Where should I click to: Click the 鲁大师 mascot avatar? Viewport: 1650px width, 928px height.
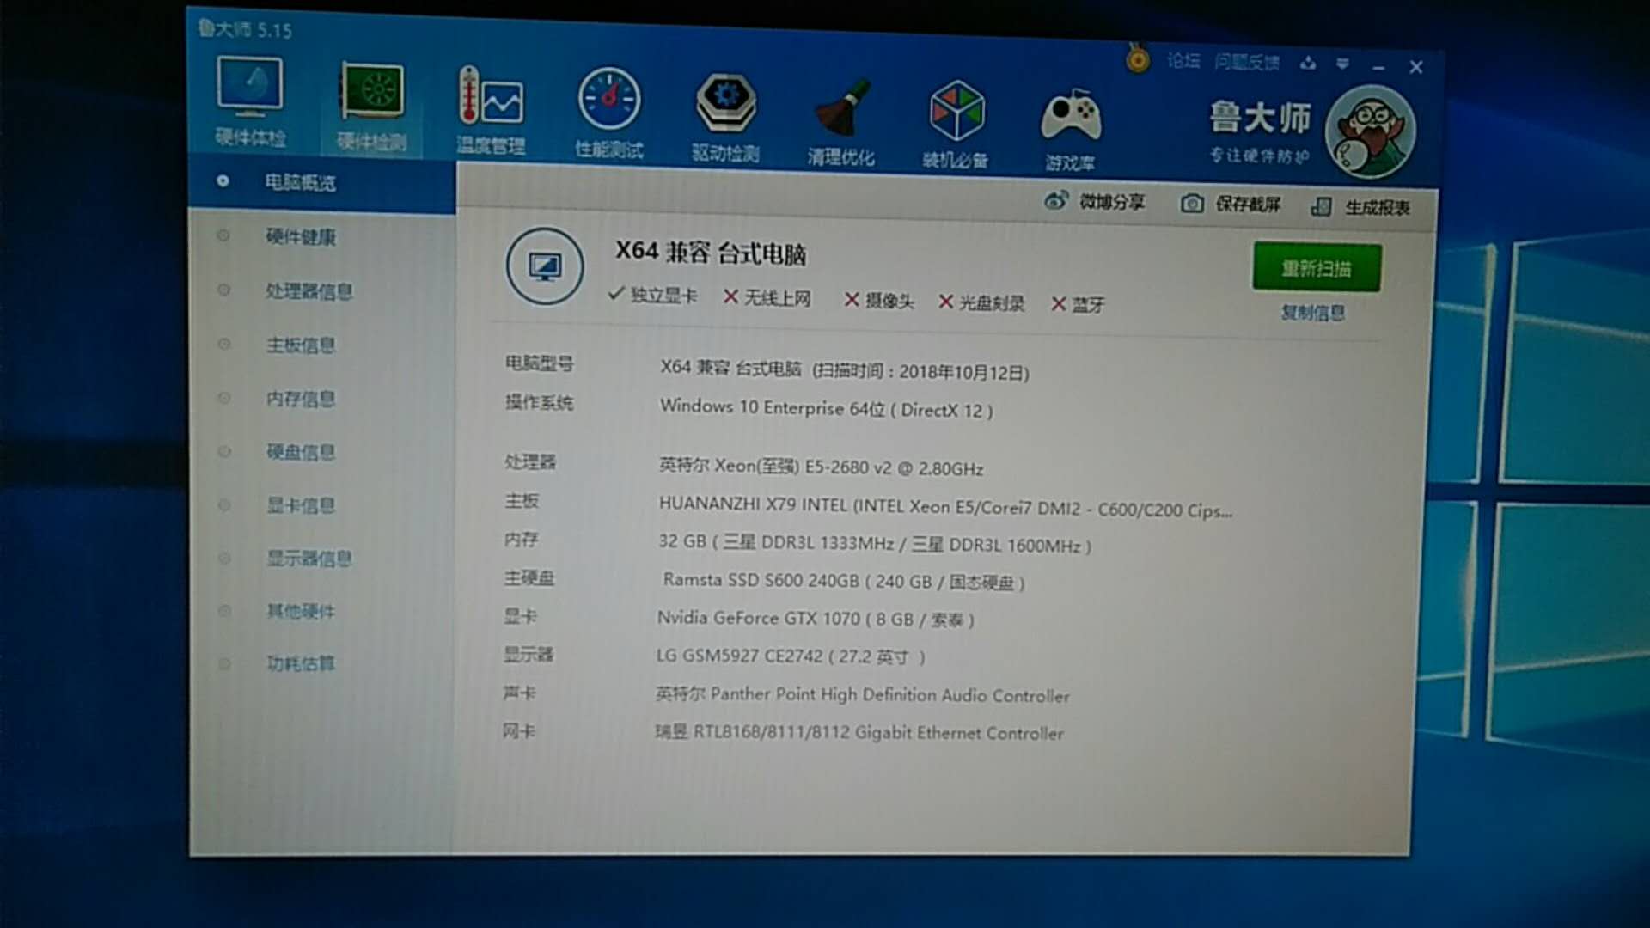click(1370, 131)
